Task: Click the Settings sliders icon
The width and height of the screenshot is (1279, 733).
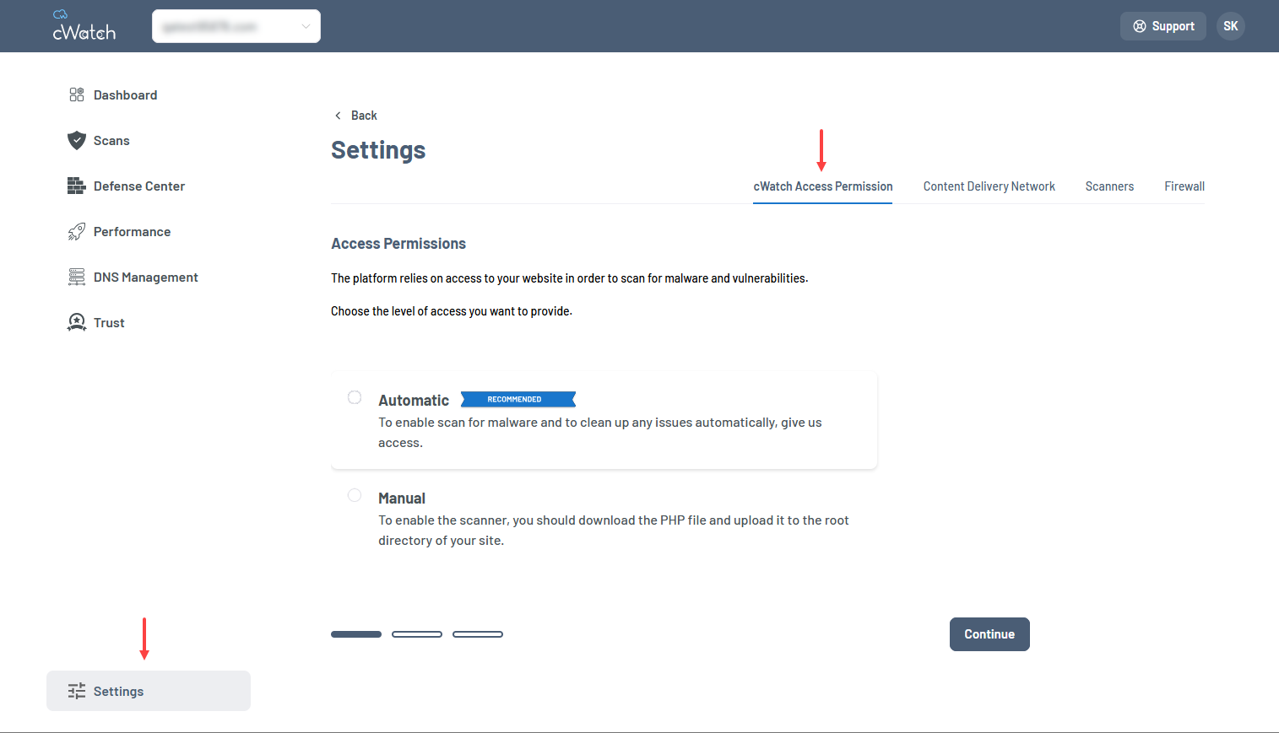Action: pyautogui.click(x=77, y=691)
